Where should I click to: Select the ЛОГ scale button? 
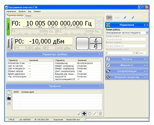tap(99, 25)
